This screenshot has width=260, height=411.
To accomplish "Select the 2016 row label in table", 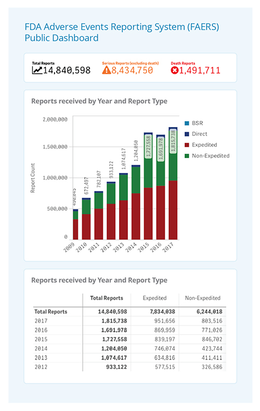I will (41, 330).
